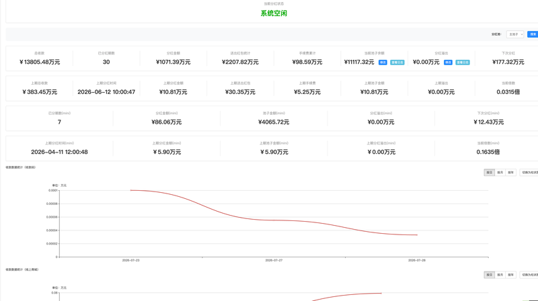Click the ¥12.43万元 mini next dividend
Image resolution: width=538 pixels, height=301 pixels.
(x=488, y=122)
